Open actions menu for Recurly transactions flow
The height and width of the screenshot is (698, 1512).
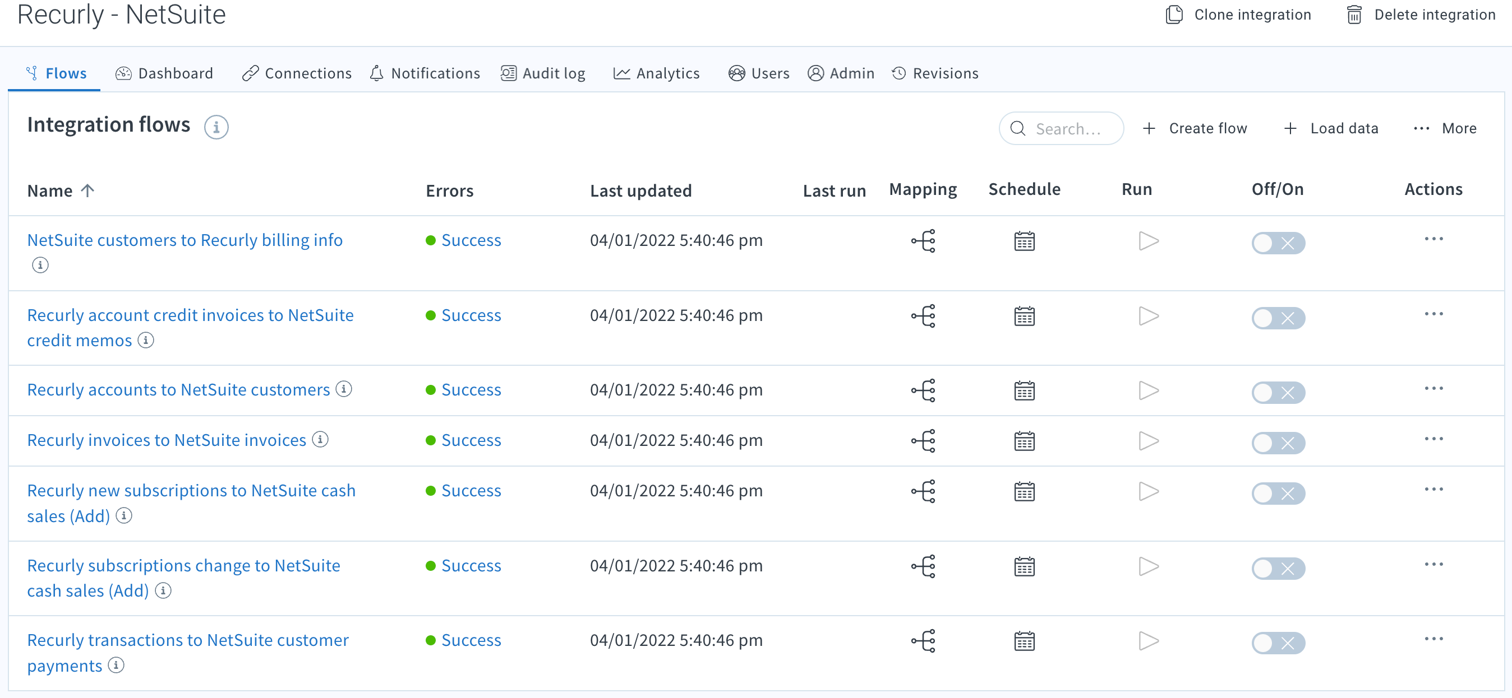[x=1433, y=638]
